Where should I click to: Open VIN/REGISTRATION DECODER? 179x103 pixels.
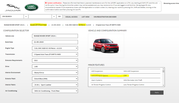pos(105,17)
